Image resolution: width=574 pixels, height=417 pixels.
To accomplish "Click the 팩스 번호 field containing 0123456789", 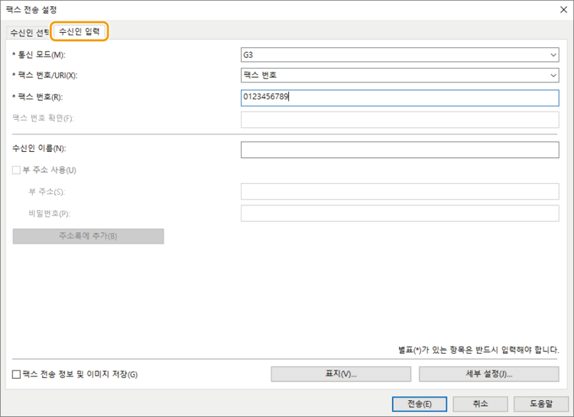I will (x=400, y=98).
